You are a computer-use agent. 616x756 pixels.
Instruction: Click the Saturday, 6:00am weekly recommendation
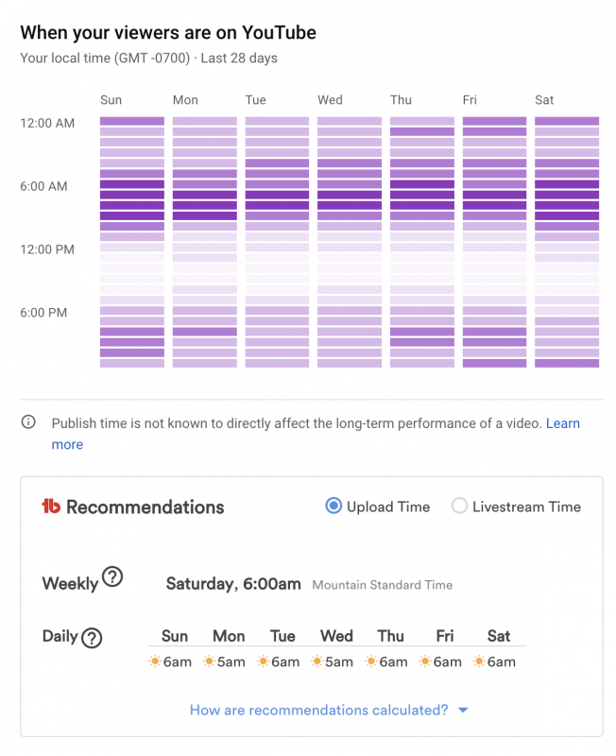click(x=233, y=584)
